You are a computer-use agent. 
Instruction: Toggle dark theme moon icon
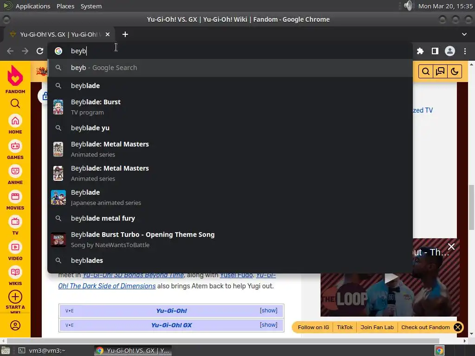(454, 71)
